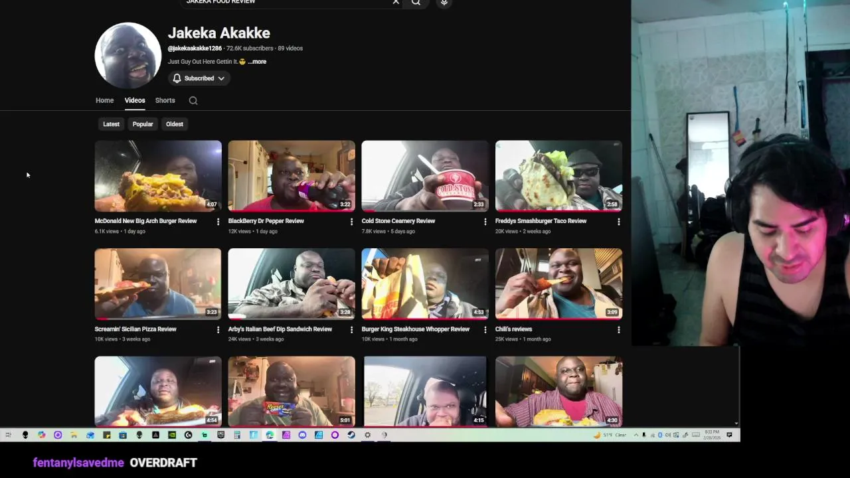Image resolution: width=850 pixels, height=478 pixels.
Task: Open Logitech G HUB taskbar icon
Action: [188, 435]
